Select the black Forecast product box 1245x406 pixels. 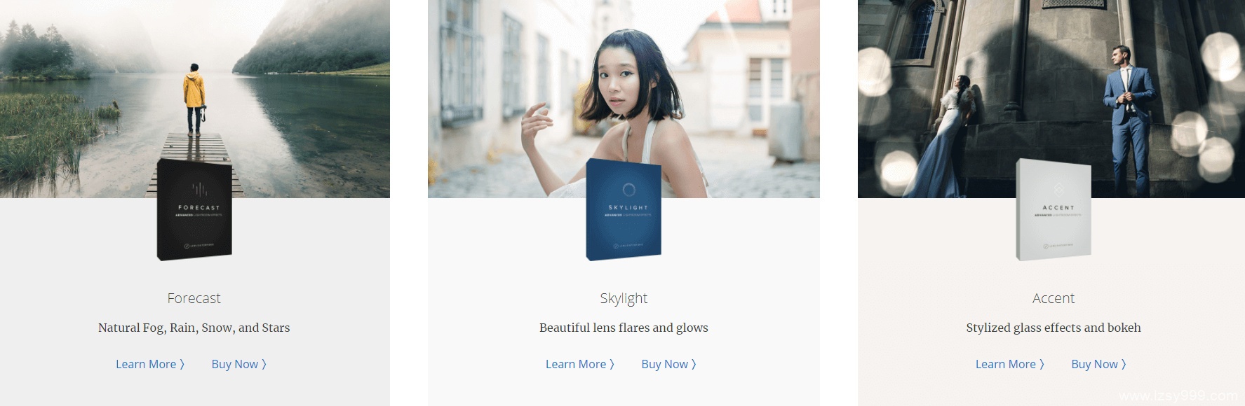pos(194,209)
